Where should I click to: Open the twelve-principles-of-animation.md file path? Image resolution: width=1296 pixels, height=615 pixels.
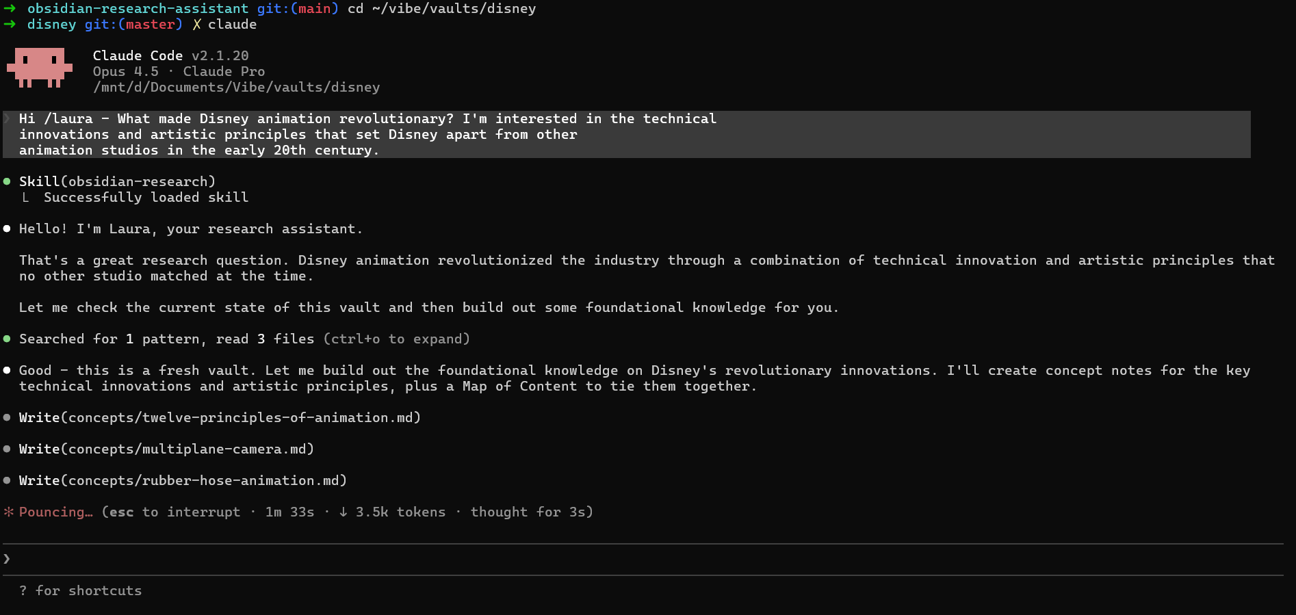(244, 417)
